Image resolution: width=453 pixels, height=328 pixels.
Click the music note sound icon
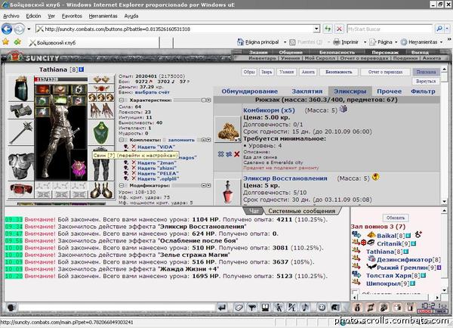pos(306,308)
